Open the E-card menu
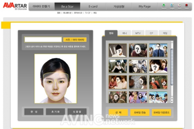The image size is (194, 129). pyautogui.click(x=93, y=6)
